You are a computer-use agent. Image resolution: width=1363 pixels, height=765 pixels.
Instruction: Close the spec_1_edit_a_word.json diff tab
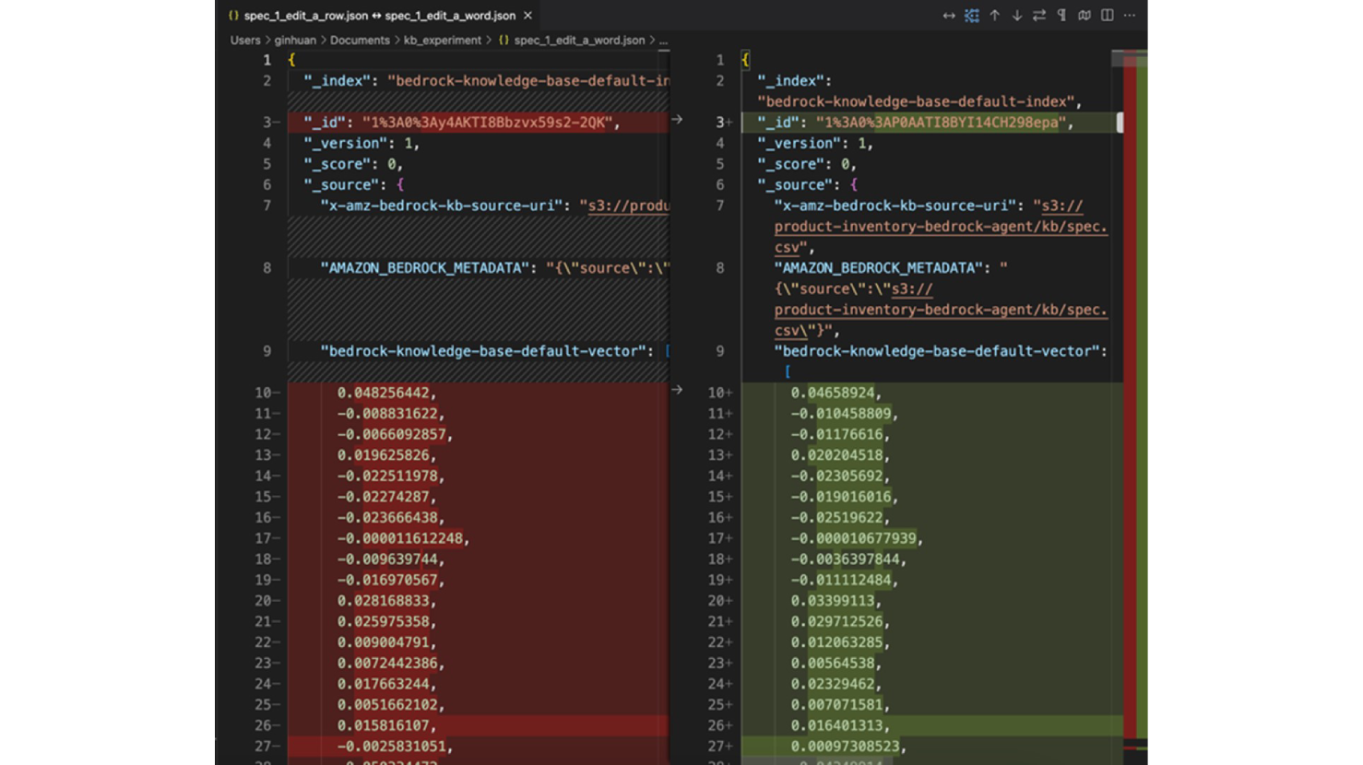527,16
